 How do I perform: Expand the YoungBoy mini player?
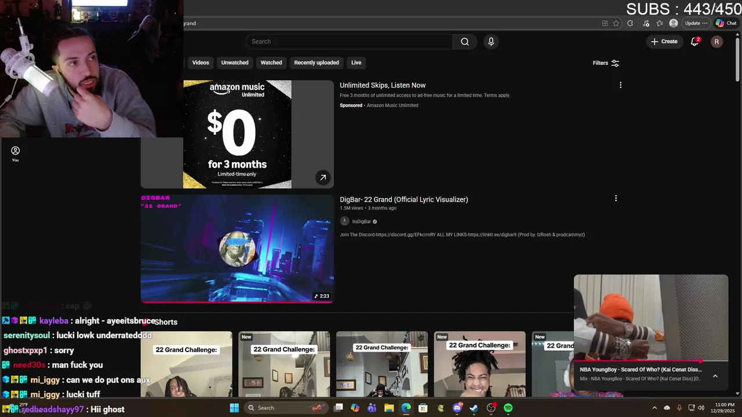(715, 376)
